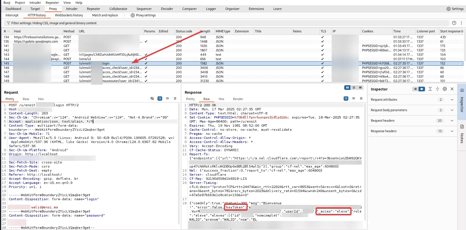Open the Request panel hamburger options menu
Image resolution: width=466 pixels, height=230 pixels.
click(x=175, y=99)
